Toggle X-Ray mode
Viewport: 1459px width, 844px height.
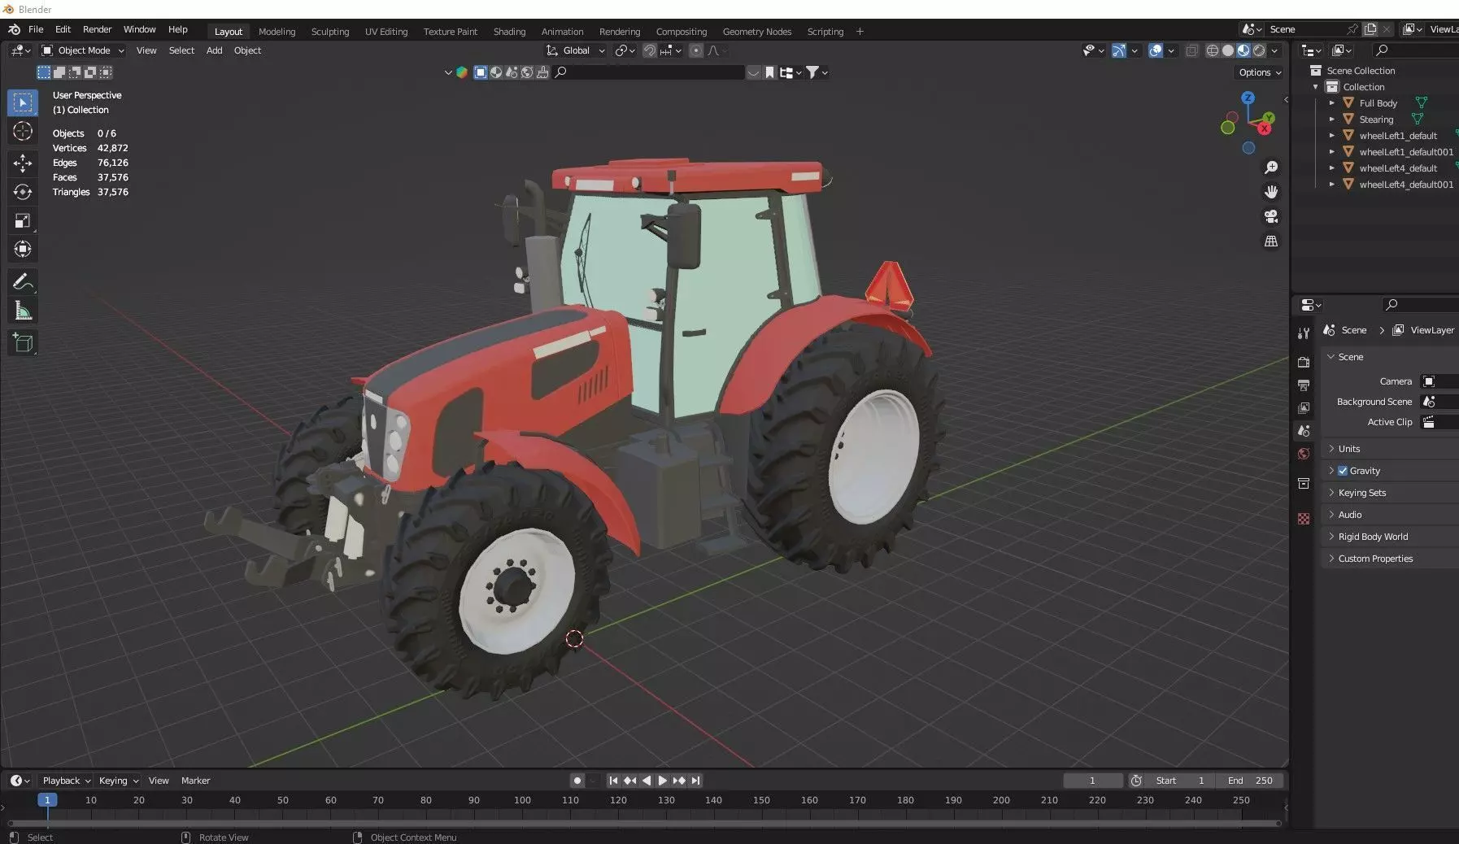(x=1191, y=50)
